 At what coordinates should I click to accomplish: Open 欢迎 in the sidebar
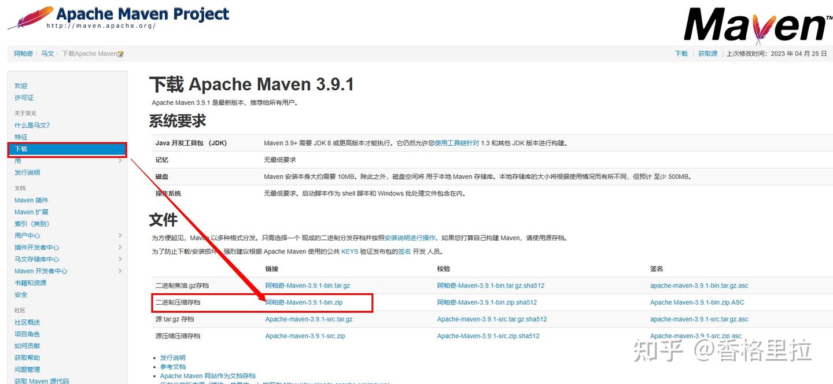pyautogui.click(x=21, y=86)
